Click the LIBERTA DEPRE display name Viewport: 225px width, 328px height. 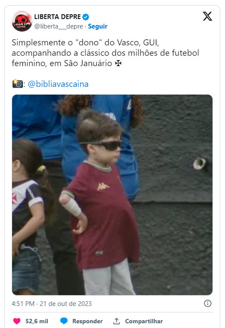point(57,17)
